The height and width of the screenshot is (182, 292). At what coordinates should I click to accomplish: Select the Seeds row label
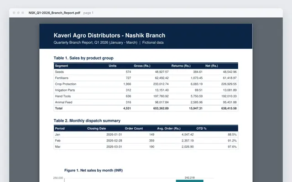(59, 72)
